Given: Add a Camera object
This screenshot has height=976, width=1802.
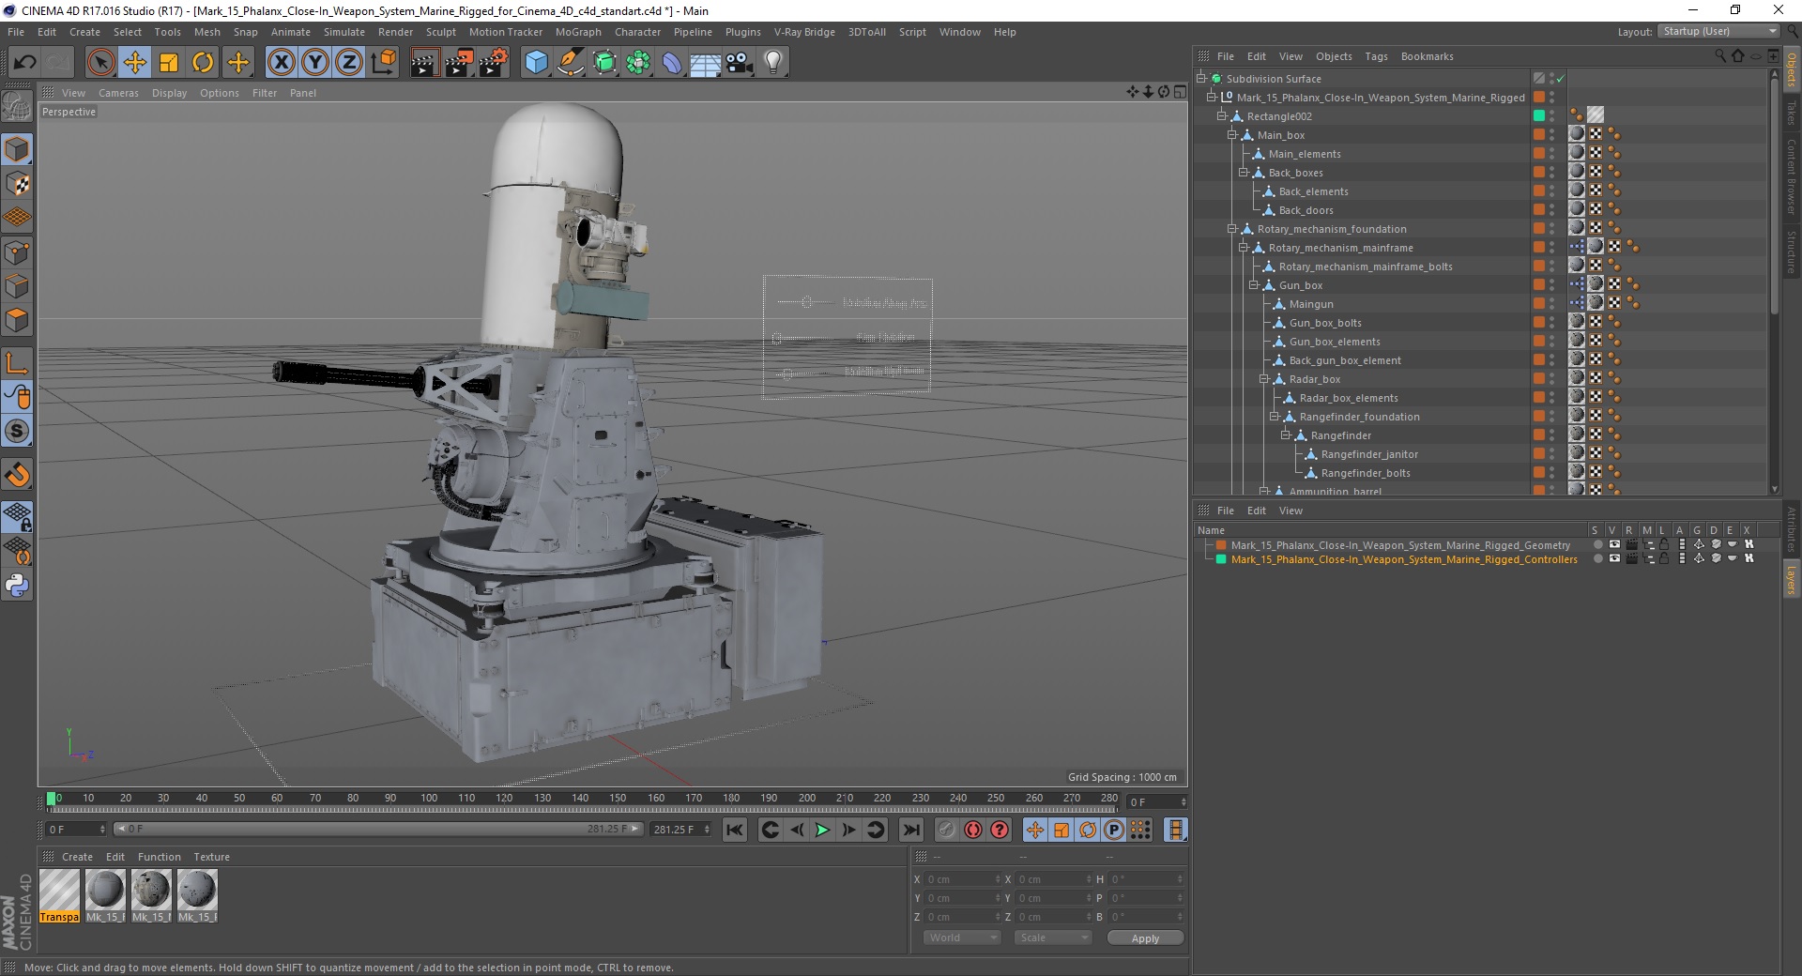Looking at the screenshot, I should [x=739, y=63].
